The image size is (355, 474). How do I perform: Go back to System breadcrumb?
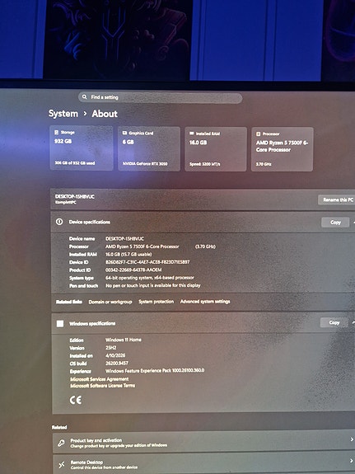click(63, 114)
